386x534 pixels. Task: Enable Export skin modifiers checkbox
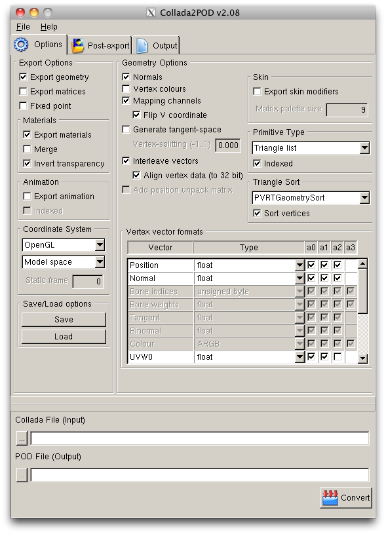tap(257, 91)
